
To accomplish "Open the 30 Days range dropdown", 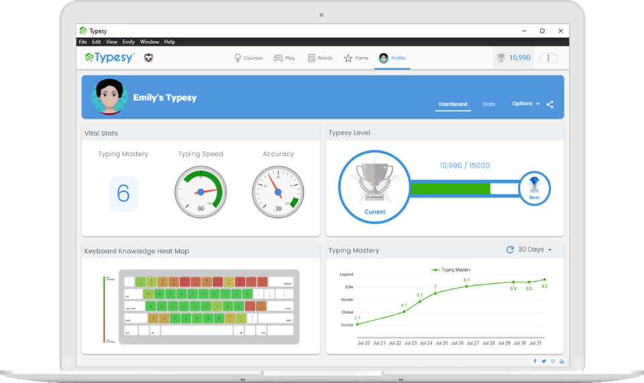I will pyautogui.click(x=535, y=250).
